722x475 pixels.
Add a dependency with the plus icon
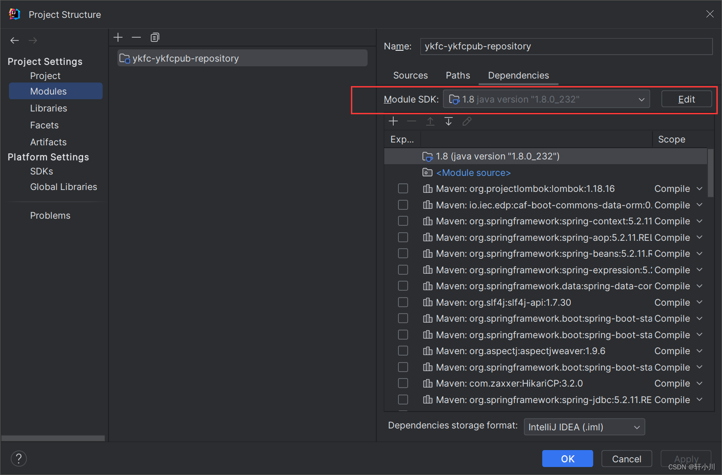393,121
